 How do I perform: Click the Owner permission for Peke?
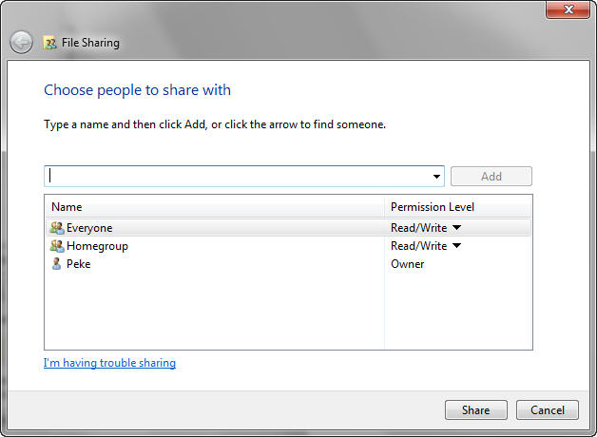point(408,264)
